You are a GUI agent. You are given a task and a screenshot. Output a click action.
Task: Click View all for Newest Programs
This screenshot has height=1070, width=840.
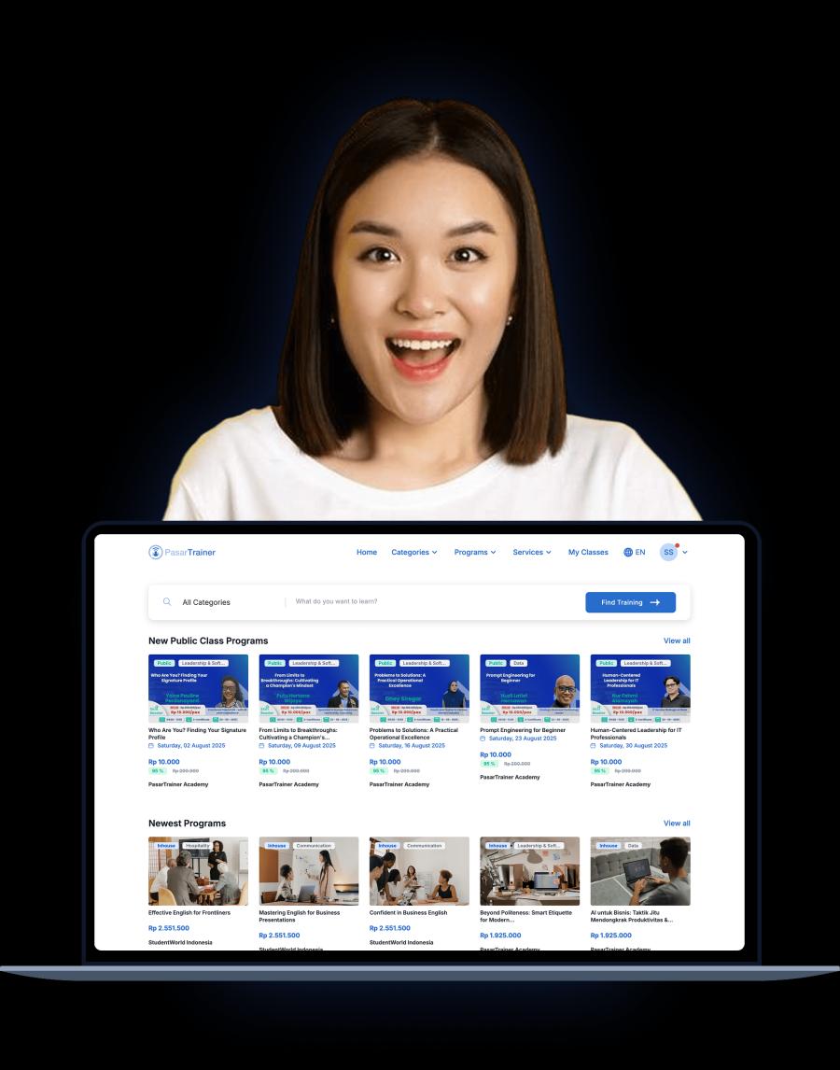[x=677, y=824]
